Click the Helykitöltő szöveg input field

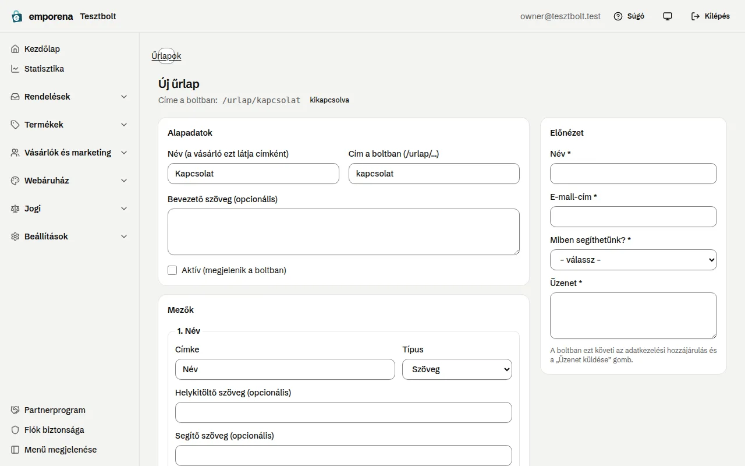[x=343, y=412]
